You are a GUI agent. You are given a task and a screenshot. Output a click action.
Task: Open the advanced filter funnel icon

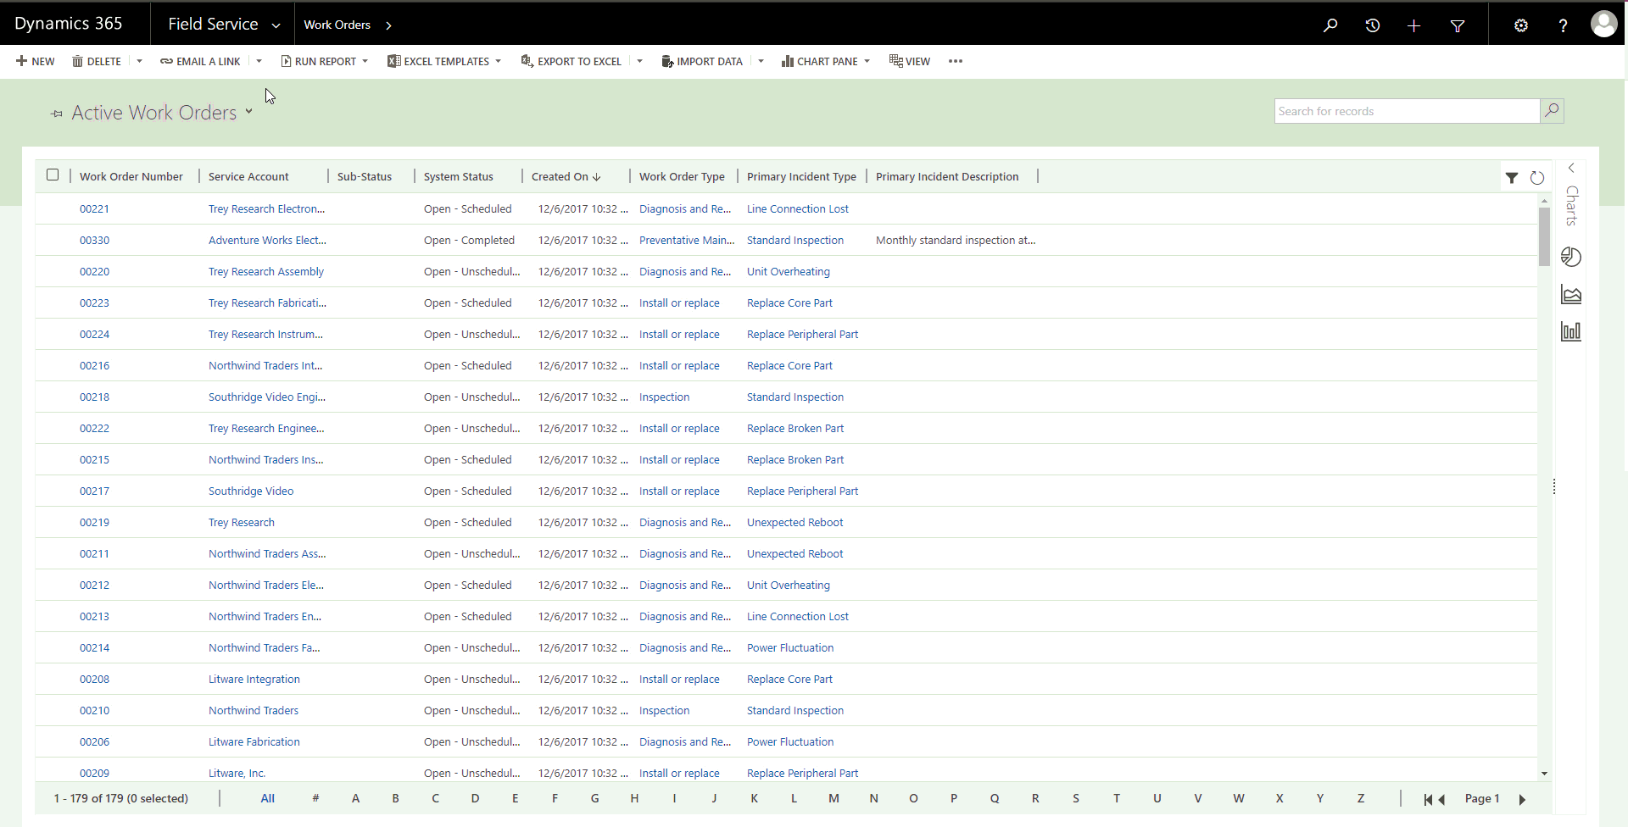coord(1458,25)
